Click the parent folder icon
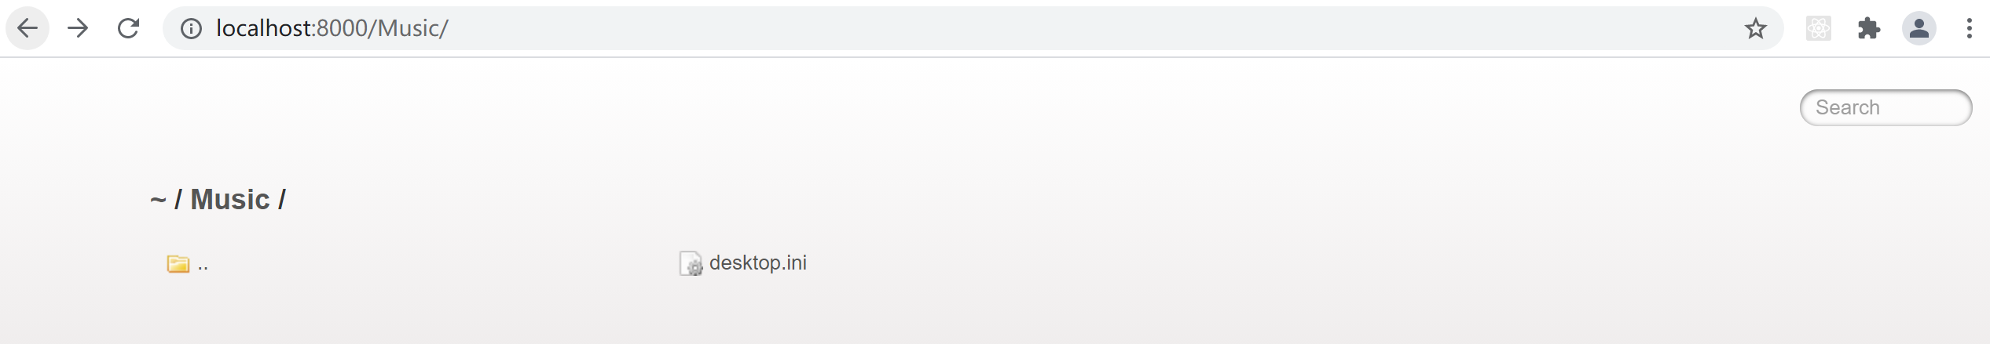 click(178, 264)
